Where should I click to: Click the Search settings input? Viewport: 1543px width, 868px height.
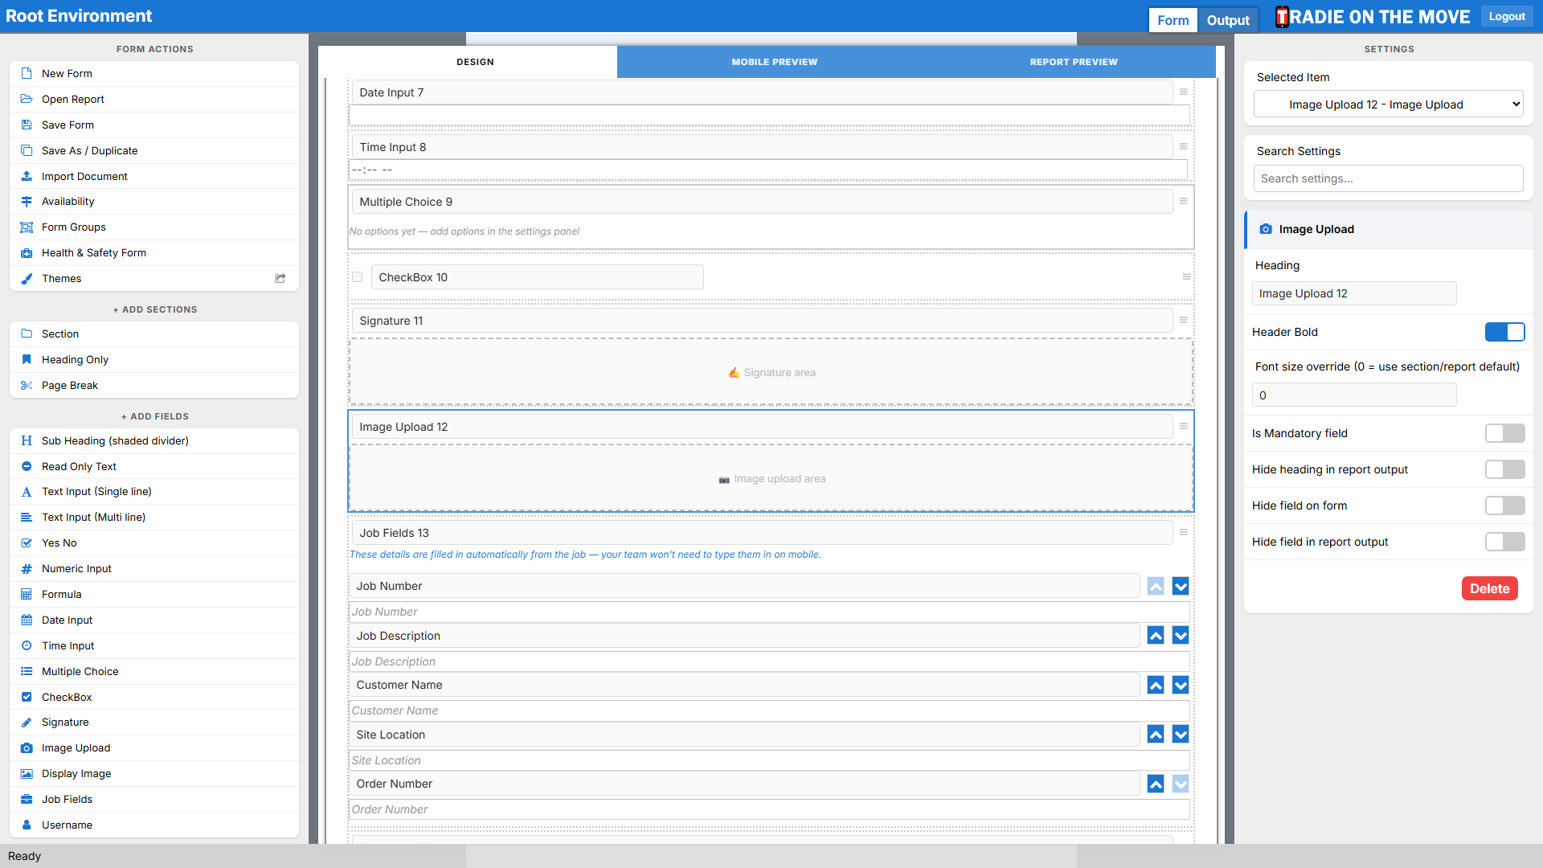[x=1389, y=178]
